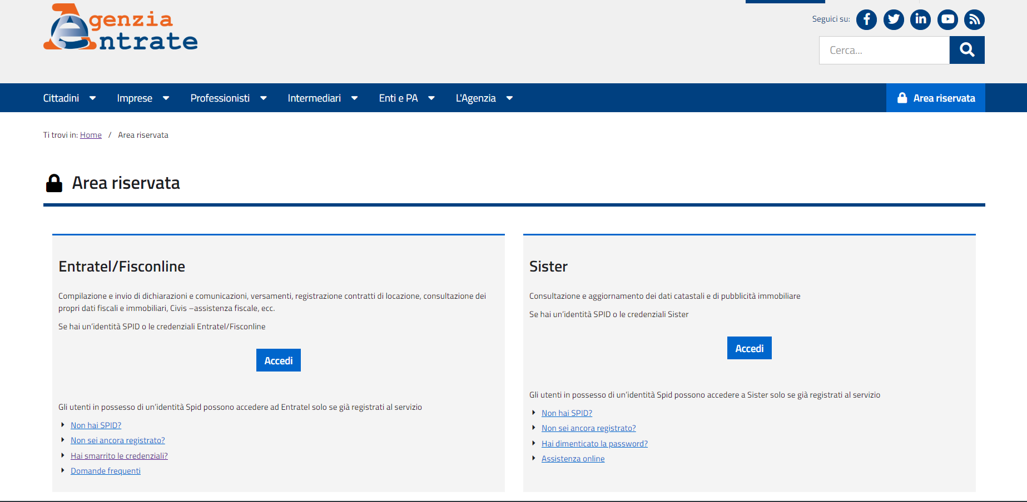The width and height of the screenshot is (1027, 502).
Task: Go to Home via breadcrumb
Action: coord(91,135)
